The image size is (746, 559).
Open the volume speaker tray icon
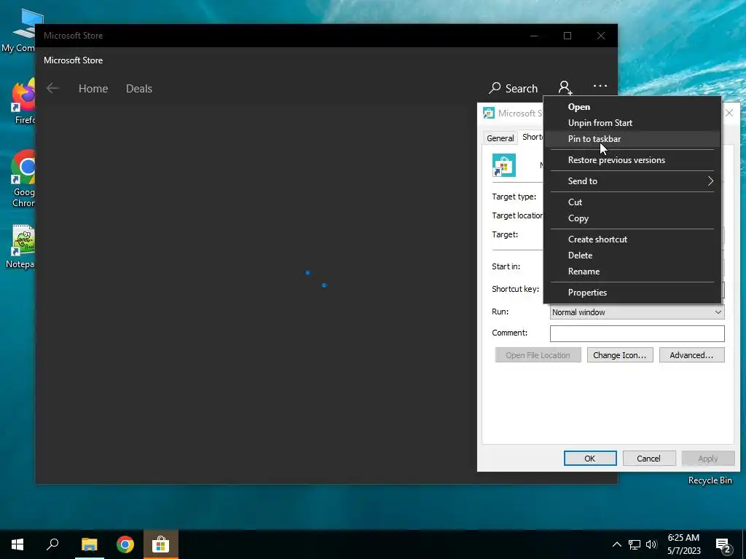click(x=651, y=544)
